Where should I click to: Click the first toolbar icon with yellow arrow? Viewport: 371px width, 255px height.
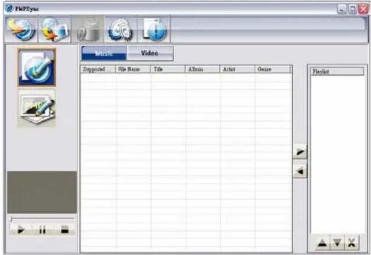tap(22, 29)
